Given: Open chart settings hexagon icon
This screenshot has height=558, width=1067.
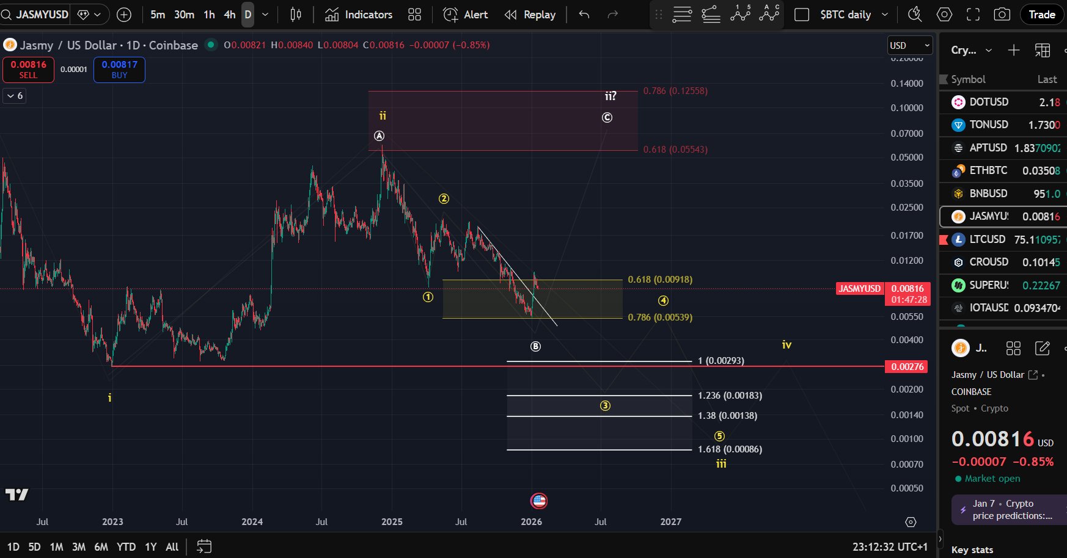Looking at the screenshot, I should point(944,15).
